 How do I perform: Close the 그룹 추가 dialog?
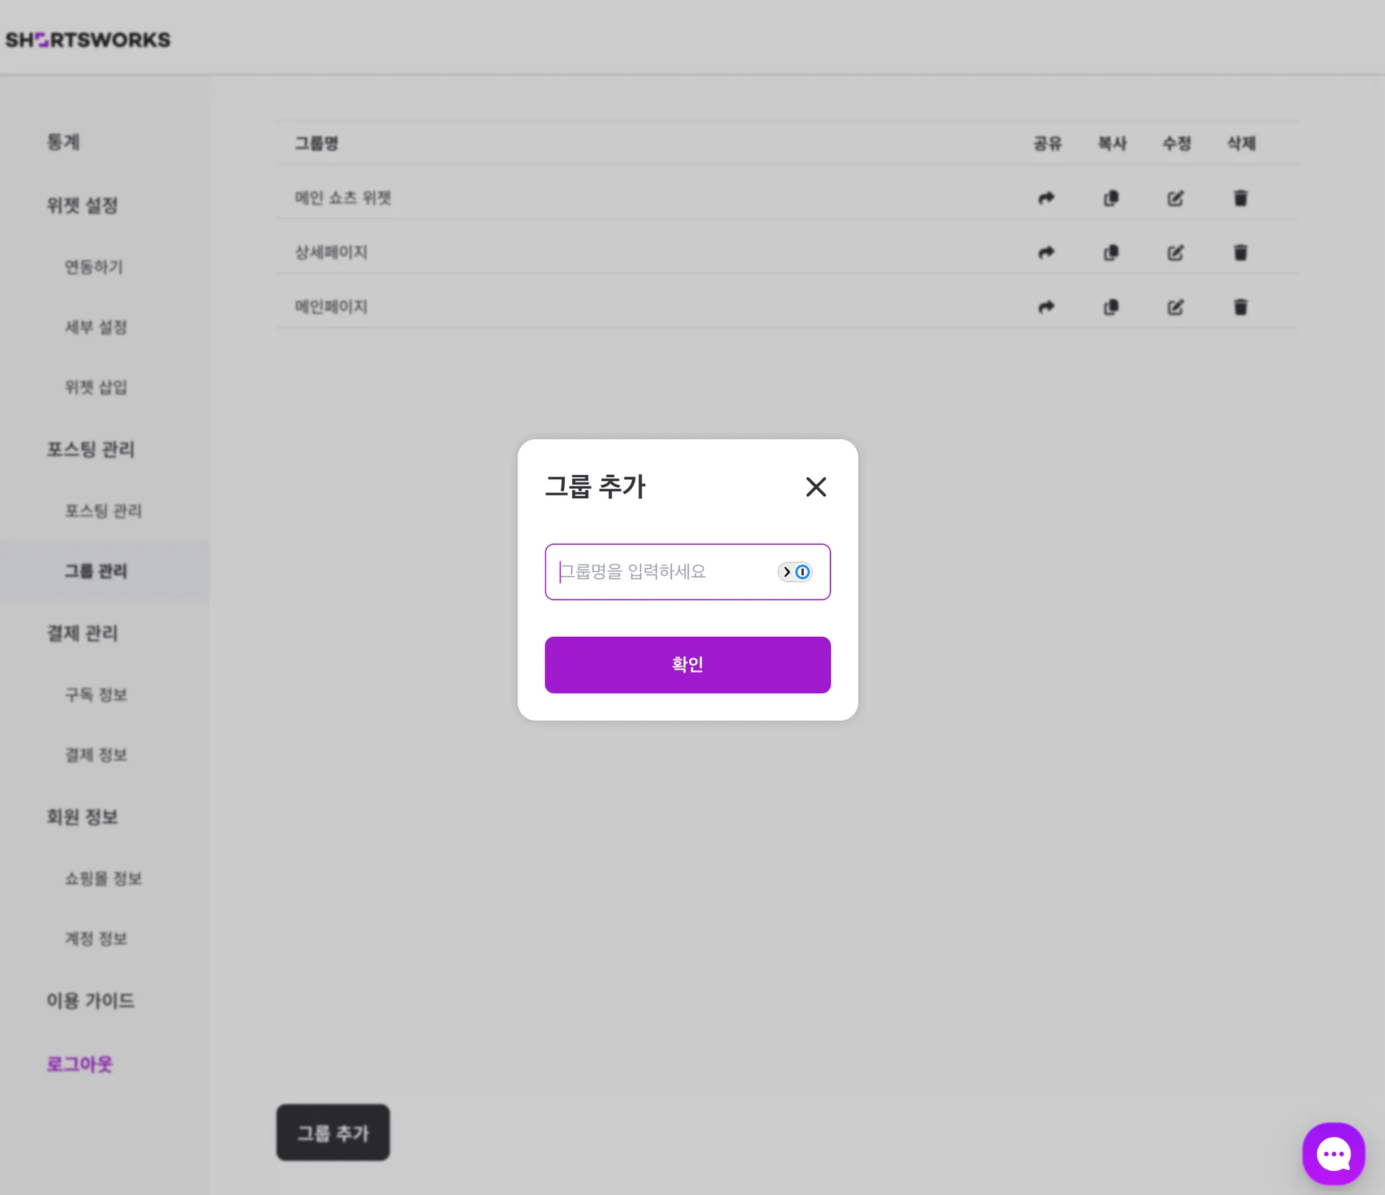tap(816, 487)
